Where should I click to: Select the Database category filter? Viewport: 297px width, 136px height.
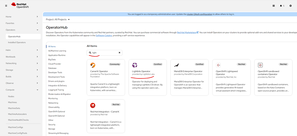point(52,68)
